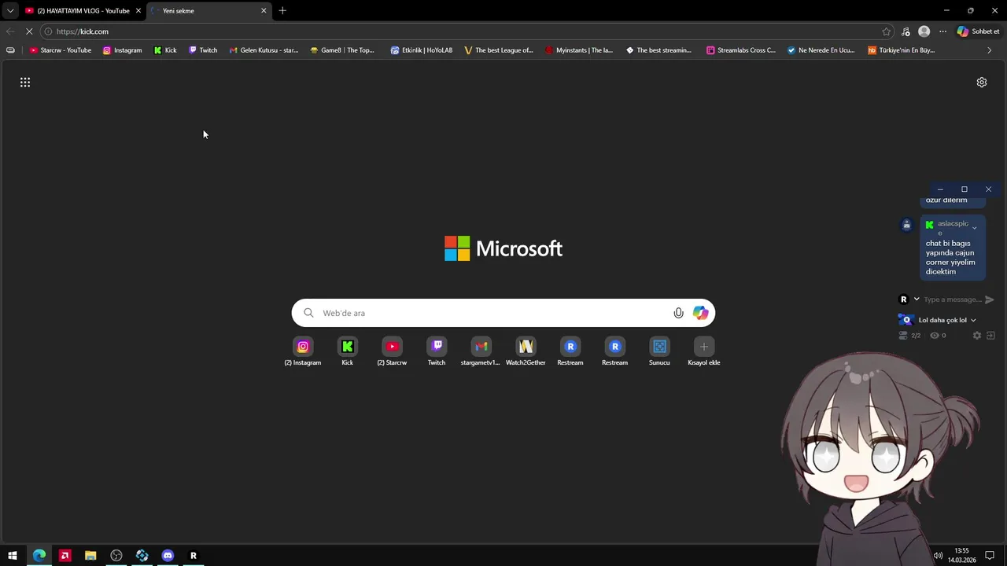Click the chat pop-out exit icon
This screenshot has width=1007, height=566.
(990, 336)
